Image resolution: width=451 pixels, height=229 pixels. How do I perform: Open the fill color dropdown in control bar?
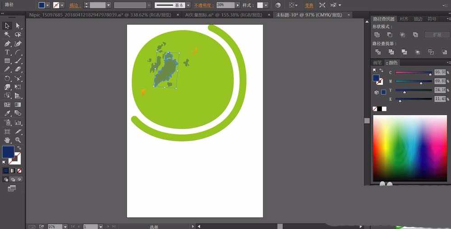tap(48, 5)
